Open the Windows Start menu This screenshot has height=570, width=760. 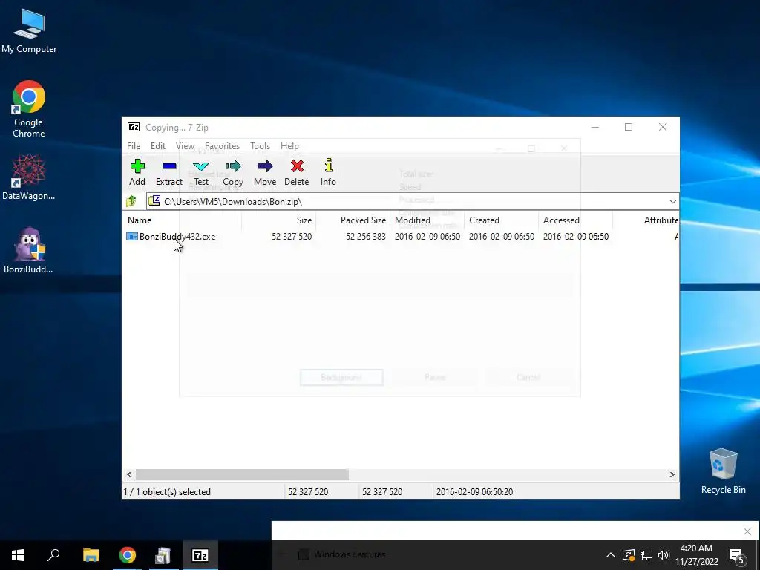pos(18,555)
